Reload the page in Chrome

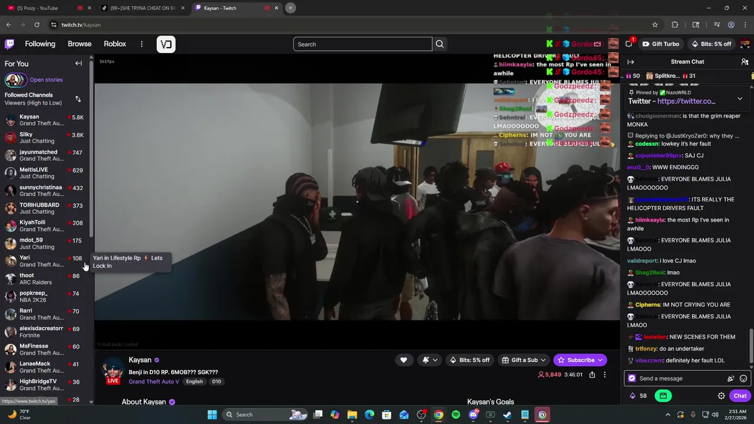pyautogui.click(x=37, y=25)
